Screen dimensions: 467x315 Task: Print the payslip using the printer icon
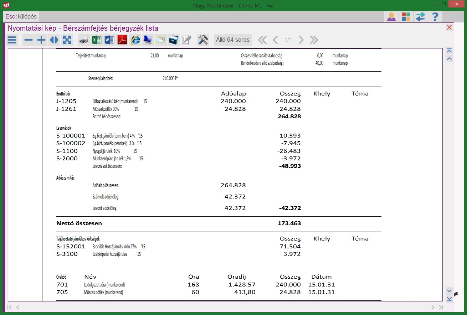(x=83, y=40)
